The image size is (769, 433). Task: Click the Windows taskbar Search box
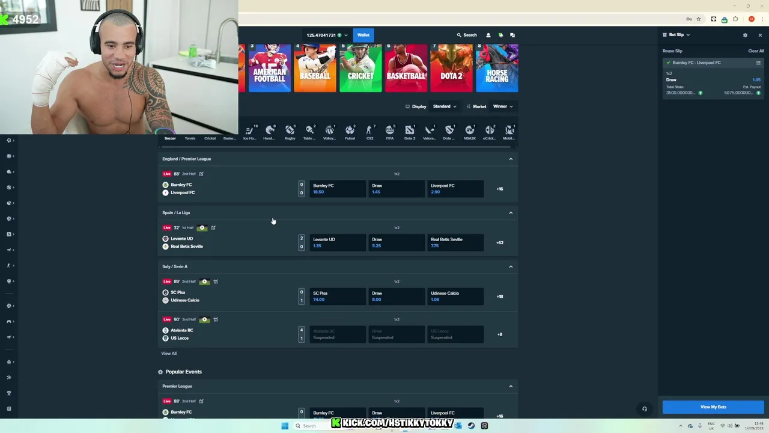(312, 426)
